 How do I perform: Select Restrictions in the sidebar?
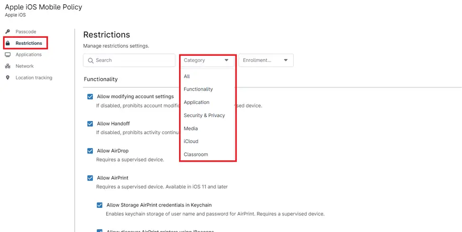pos(29,43)
